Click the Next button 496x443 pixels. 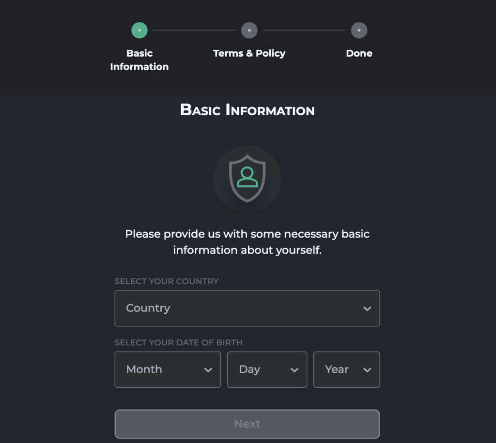coord(247,424)
